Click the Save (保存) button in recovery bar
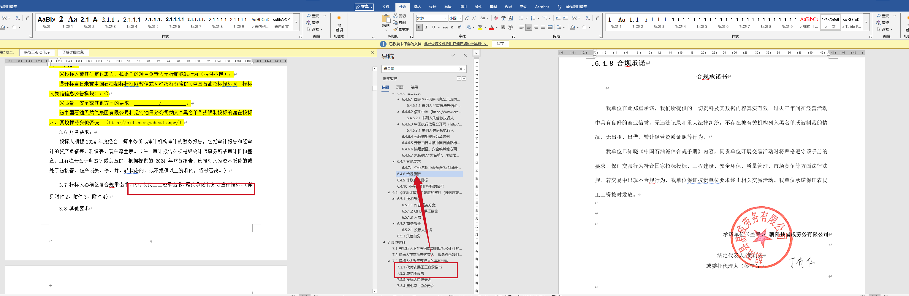 coord(500,44)
